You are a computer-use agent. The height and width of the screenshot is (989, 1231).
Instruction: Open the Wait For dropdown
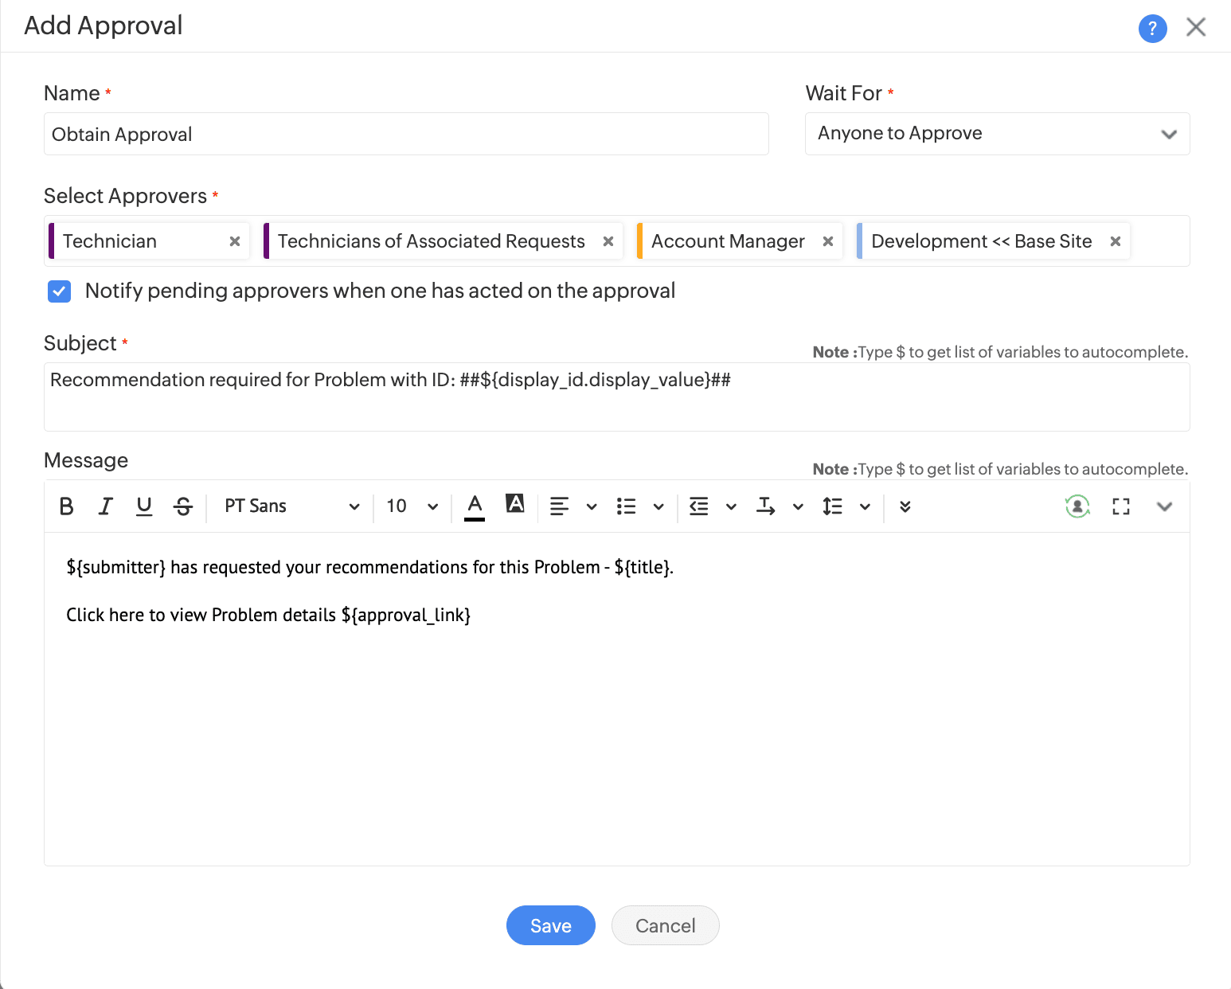997,134
